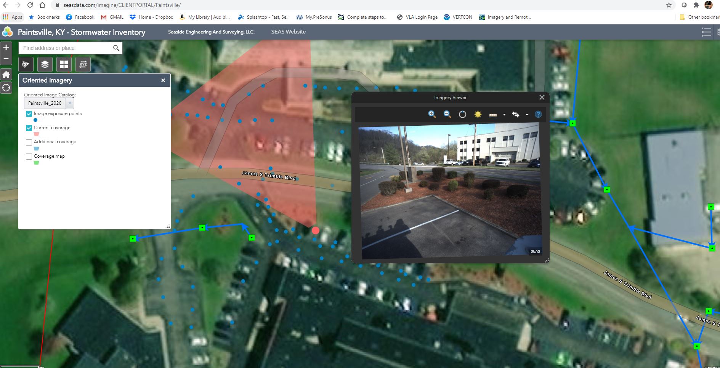Enable Additional coverage checkbox
Viewport: 720px width, 368px height.
click(x=29, y=142)
